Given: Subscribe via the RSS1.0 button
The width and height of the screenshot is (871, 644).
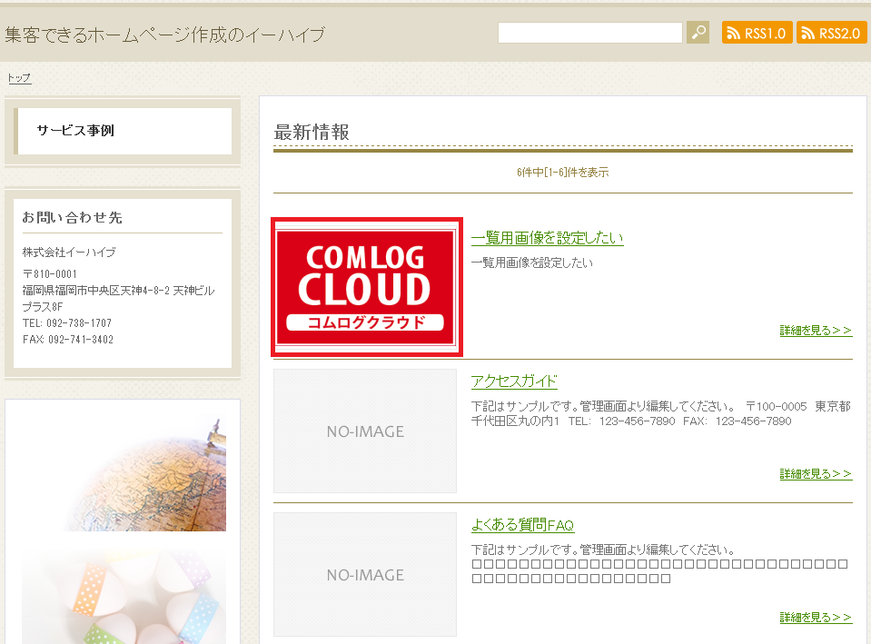Looking at the screenshot, I should click(x=757, y=31).
